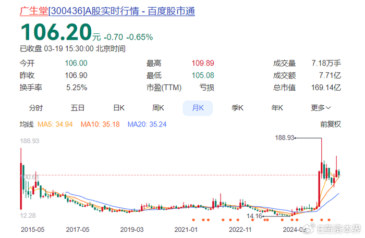Viewport: 365px width, 238px height.
Task: Click the 换手率 value 5.25%
Action: [77, 87]
